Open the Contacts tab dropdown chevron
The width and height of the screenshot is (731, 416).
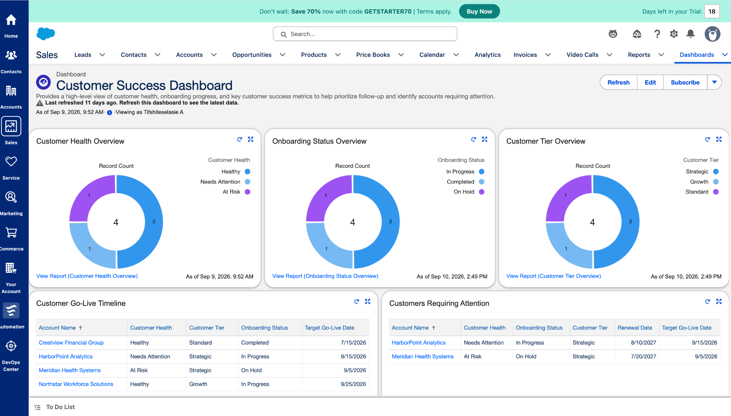click(157, 55)
